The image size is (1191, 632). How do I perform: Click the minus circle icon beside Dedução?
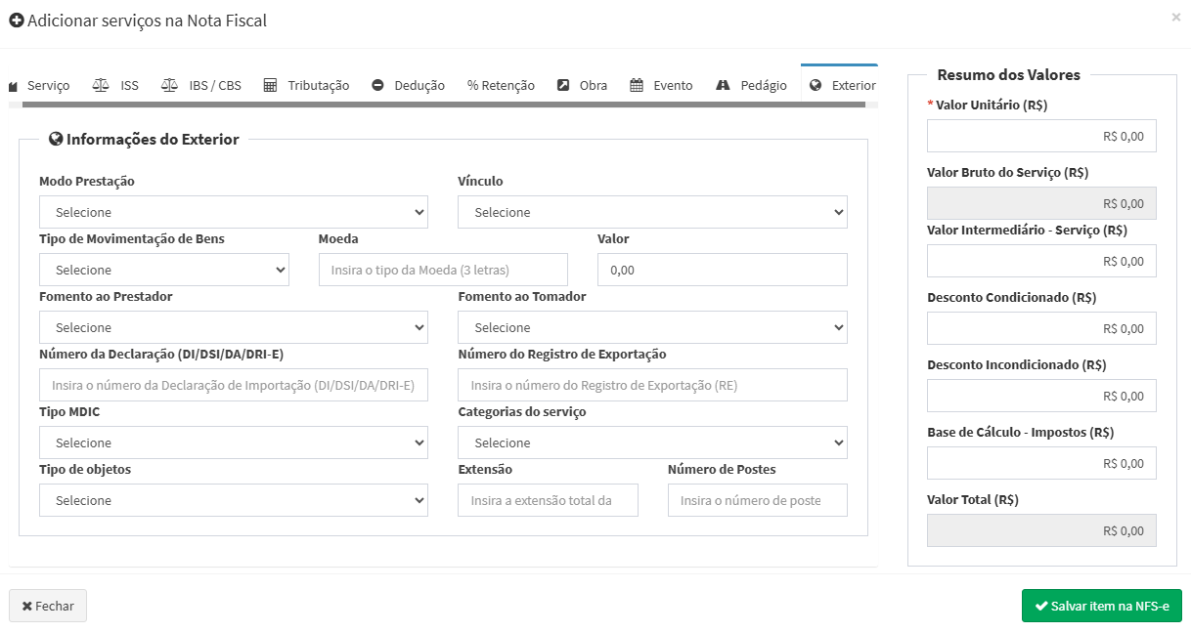378,85
